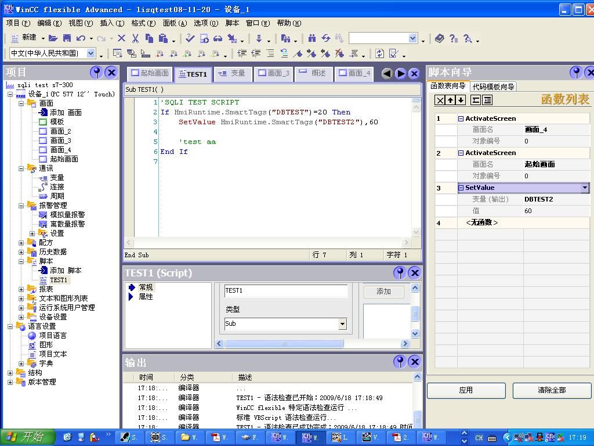Select TEST1 under 脚本 in the project tree

pyautogui.click(x=59, y=280)
